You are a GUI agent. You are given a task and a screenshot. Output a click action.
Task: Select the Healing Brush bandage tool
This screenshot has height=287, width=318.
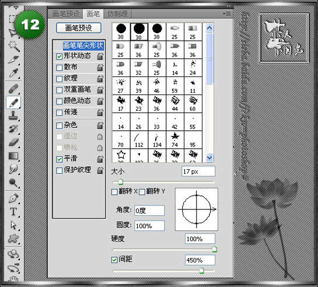point(14,89)
